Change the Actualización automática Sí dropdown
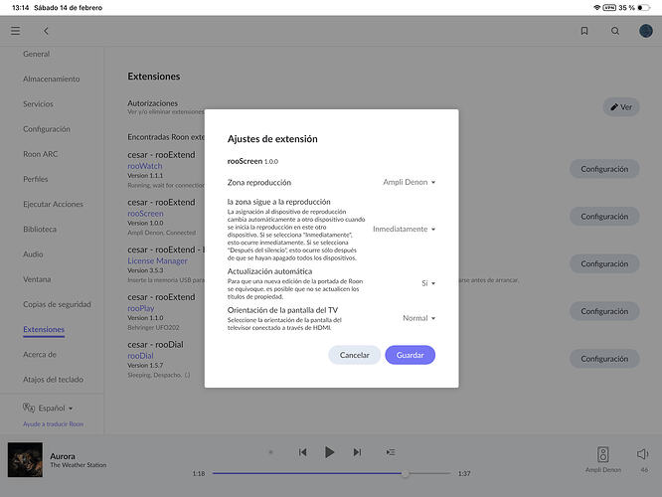The image size is (662, 497). coord(428,283)
